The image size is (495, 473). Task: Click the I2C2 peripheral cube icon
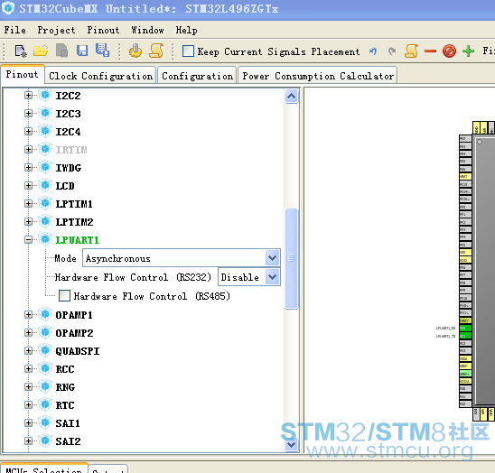45,95
